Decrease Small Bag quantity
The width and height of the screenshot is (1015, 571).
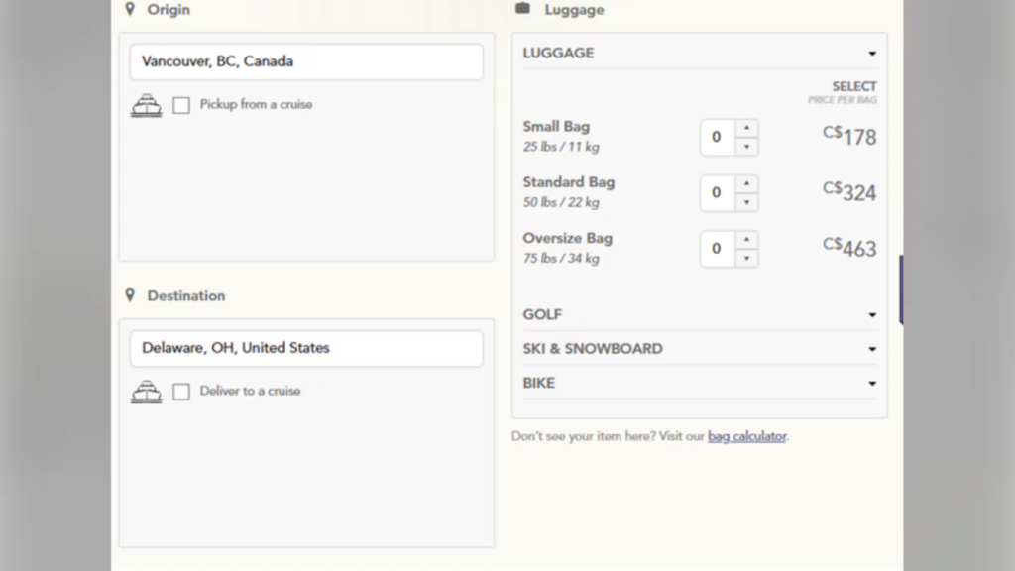click(x=746, y=147)
